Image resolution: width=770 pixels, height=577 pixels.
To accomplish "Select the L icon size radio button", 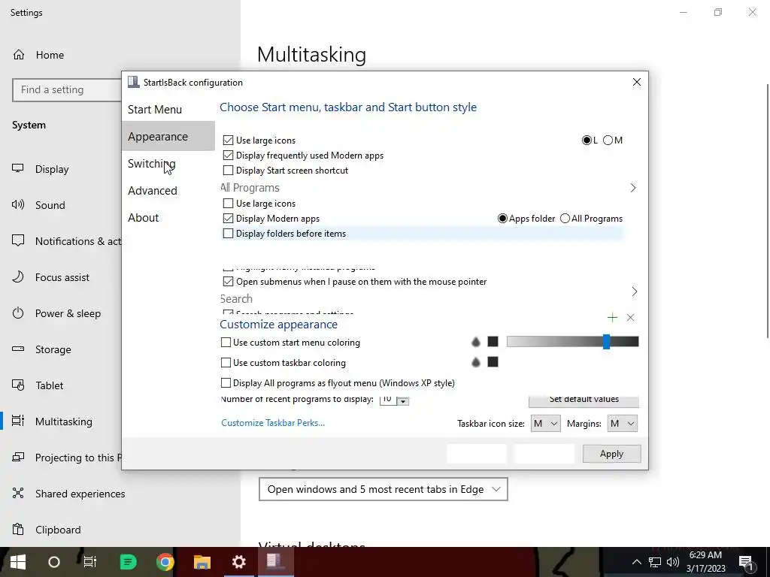I will click(x=587, y=140).
